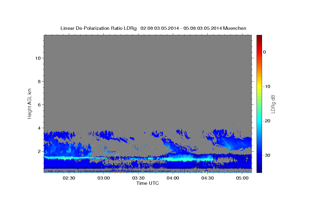Click the colorbar value -30 label
The height and width of the screenshot is (207, 311).
[267, 155]
